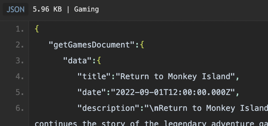Screen dimensions: 268x126
Task: Select line number 1 in the gutter
Action: point(20,29)
